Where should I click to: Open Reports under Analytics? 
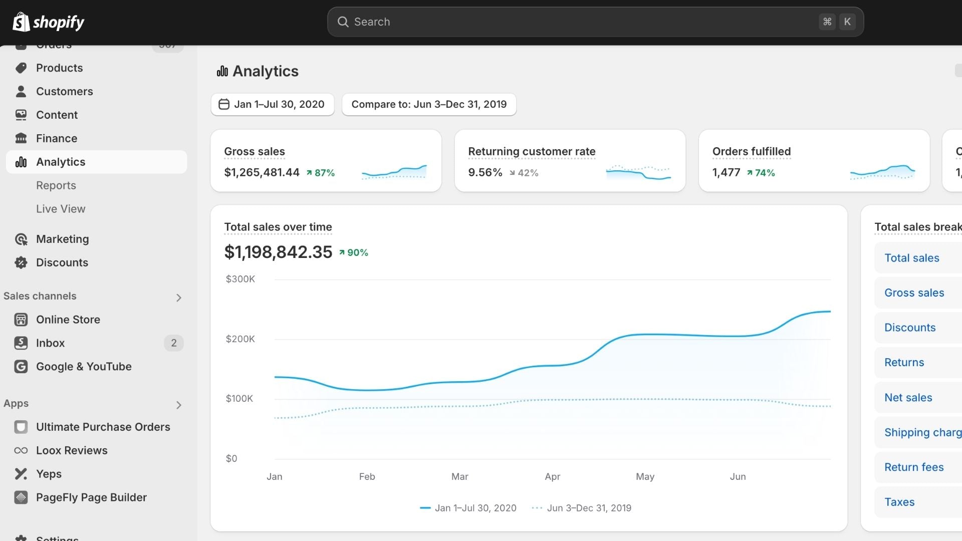(56, 185)
